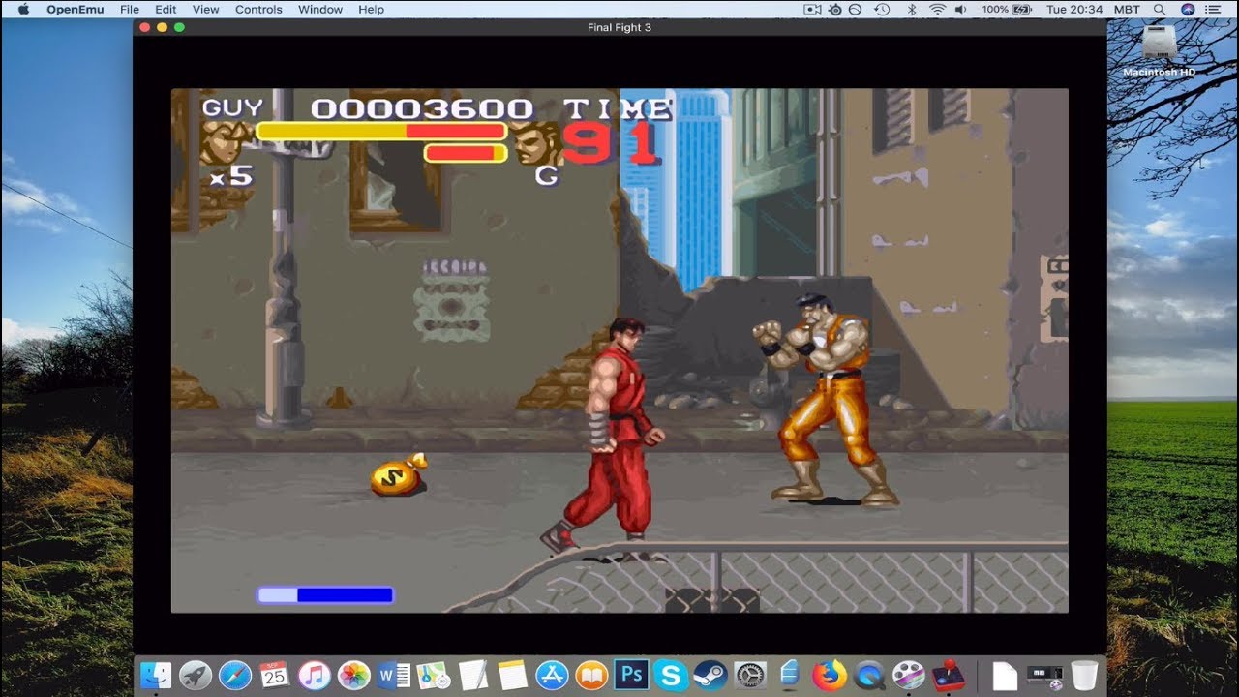
Task: Activate Siri in menu bar
Action: point(1188,9)
